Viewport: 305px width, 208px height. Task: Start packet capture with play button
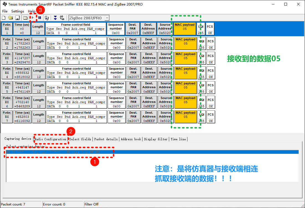point(33,18)
